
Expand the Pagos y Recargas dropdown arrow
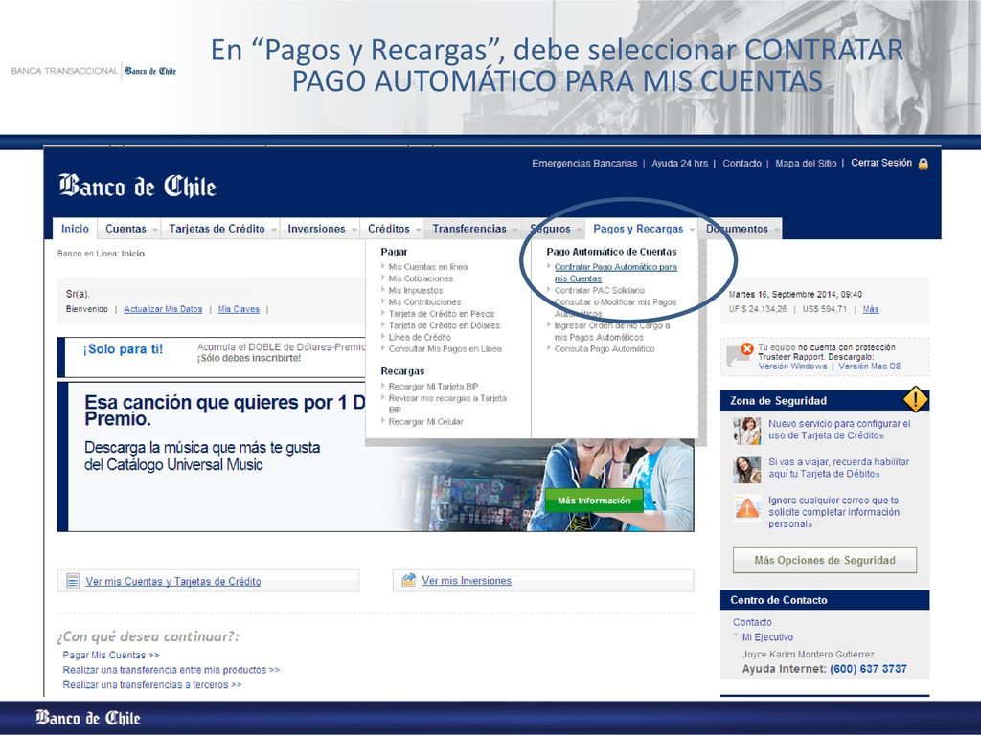click(692, 230)
